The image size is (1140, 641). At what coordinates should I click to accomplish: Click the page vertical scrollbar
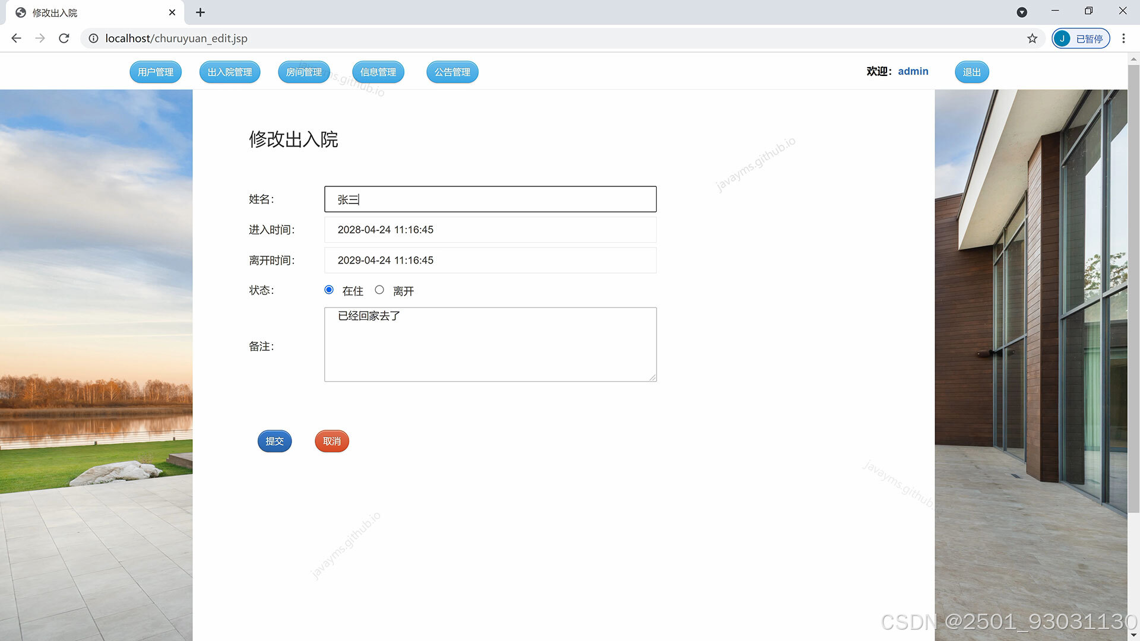1133,288
